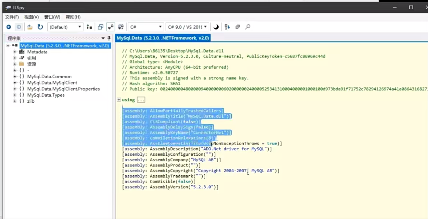
Task: Expand the Metadata node
Action: click(15, 52)
